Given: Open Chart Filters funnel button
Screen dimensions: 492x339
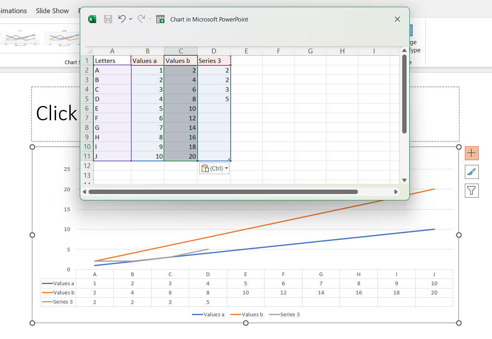Looking at the screenshot, I should point(472,191).
